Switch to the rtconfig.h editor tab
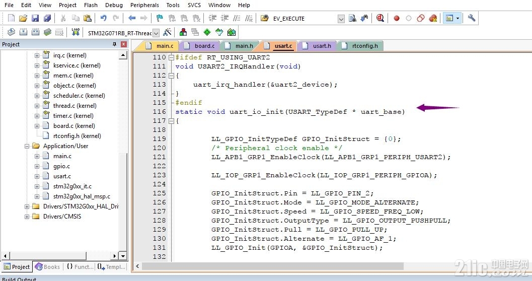 coord(361,46)
